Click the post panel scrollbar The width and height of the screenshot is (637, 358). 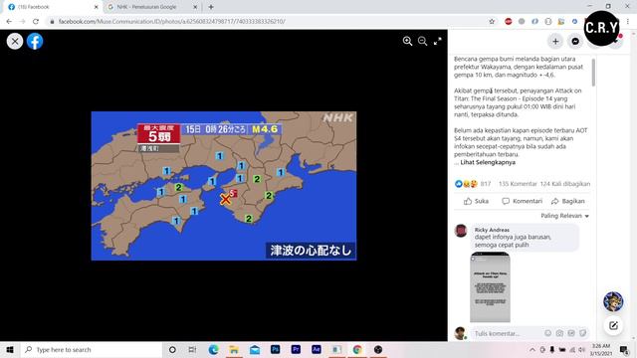point(593,73)
